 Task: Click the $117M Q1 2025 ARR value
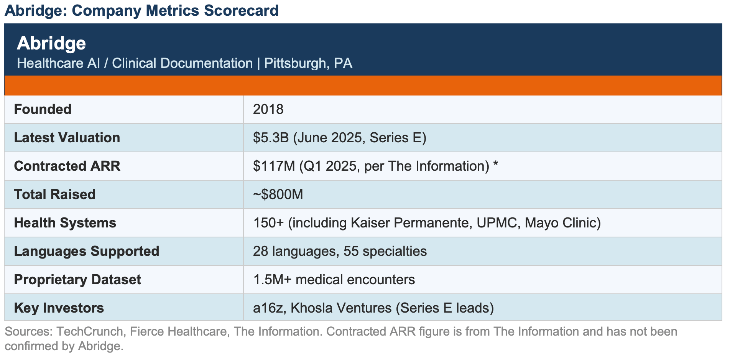pos(371,166)
